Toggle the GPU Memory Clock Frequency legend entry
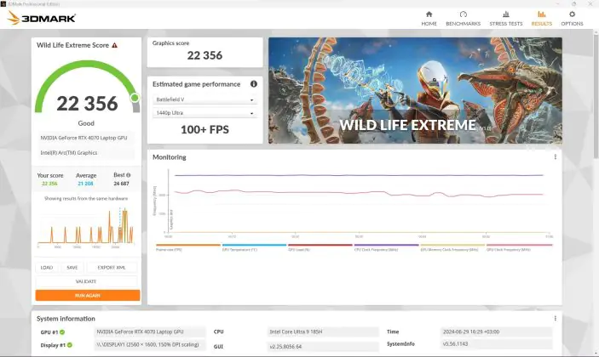This screenshot has height=357, width=599. [x=452, y=247]
